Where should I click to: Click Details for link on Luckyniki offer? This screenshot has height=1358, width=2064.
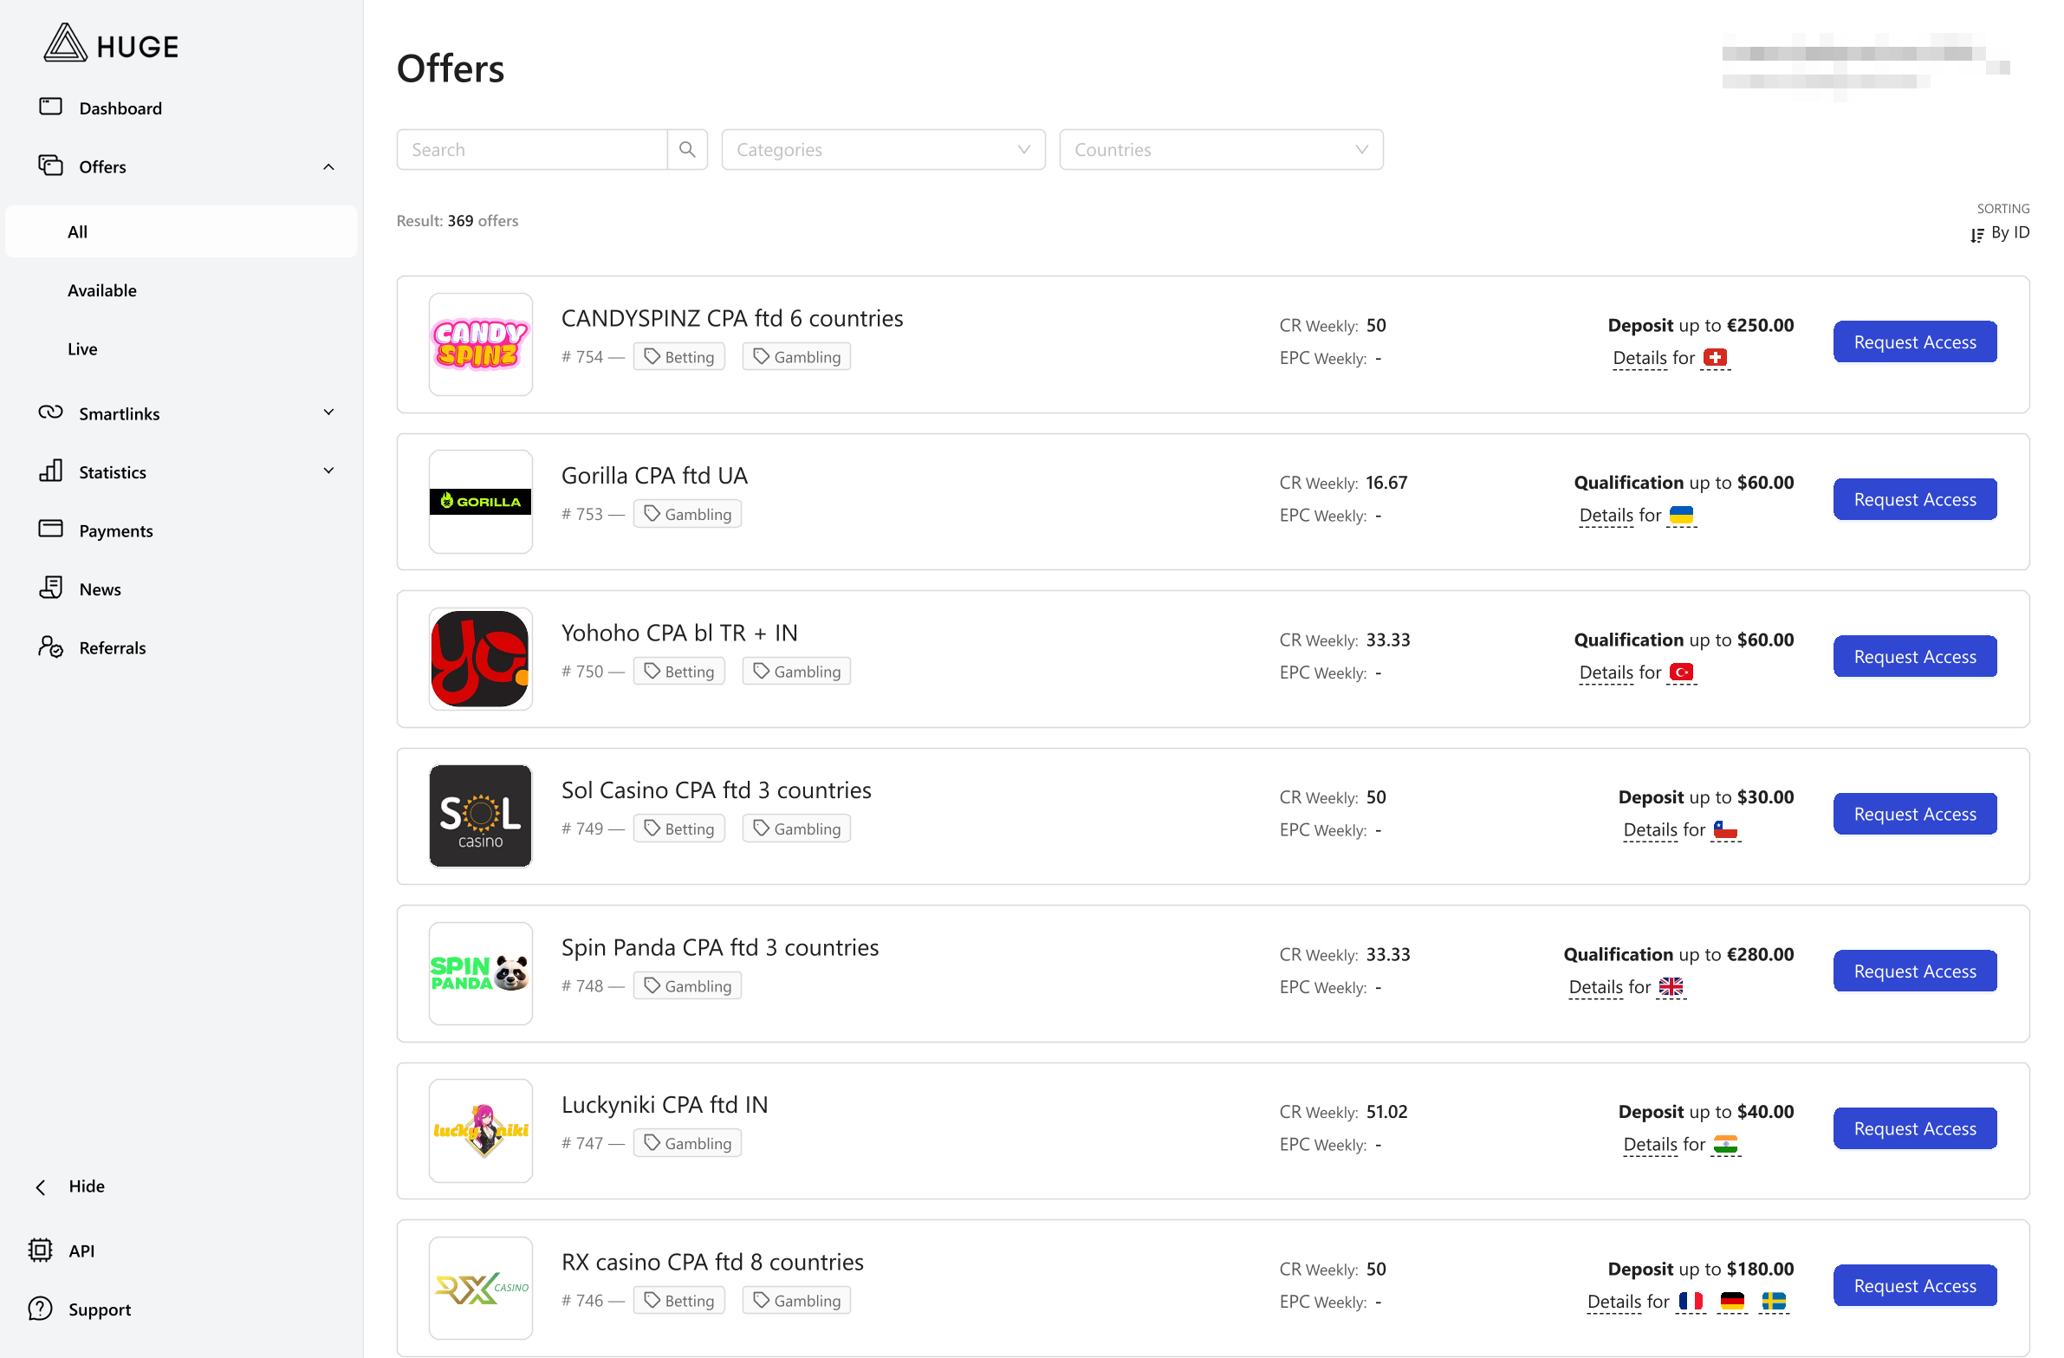[1664, 1145]
